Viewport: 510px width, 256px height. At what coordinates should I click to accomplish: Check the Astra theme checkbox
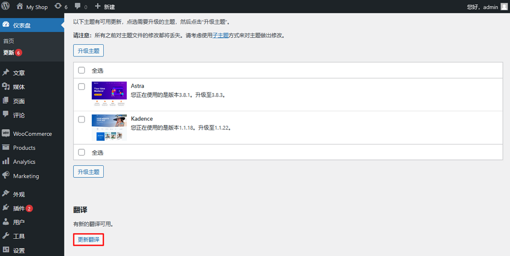82,86
